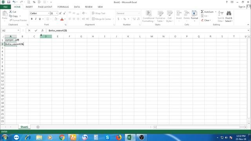This screenshot has height=141, width=251.
Task: Click the Save icon in quick access toolbar
Action: [9, 2]
